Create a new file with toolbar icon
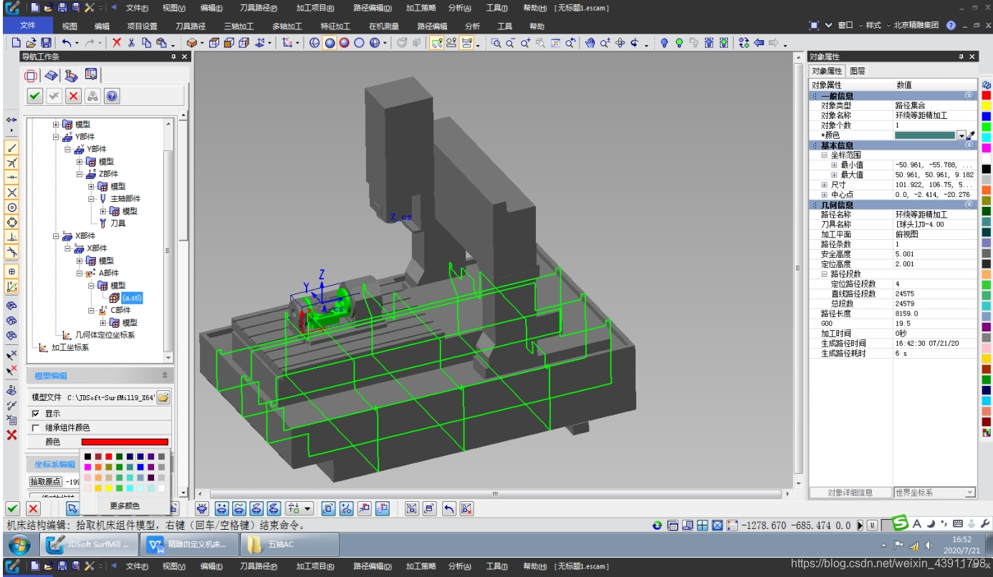 [16, 43]
